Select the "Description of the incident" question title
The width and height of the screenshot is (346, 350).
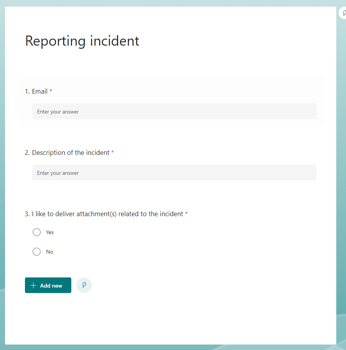tap(71, 153)
